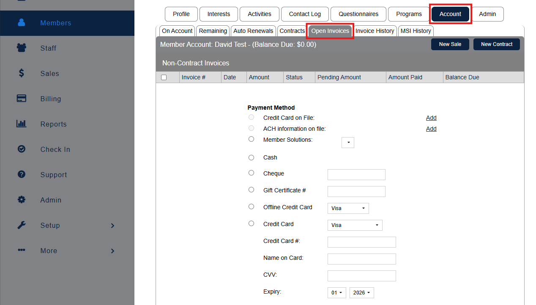
Task: Click the Reports bar chart icon
Action: [22, 124]
